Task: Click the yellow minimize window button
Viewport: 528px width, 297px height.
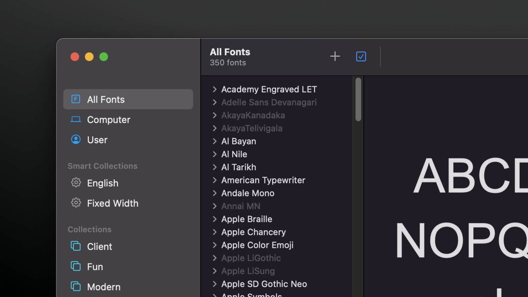Action: tap(89, 57)
